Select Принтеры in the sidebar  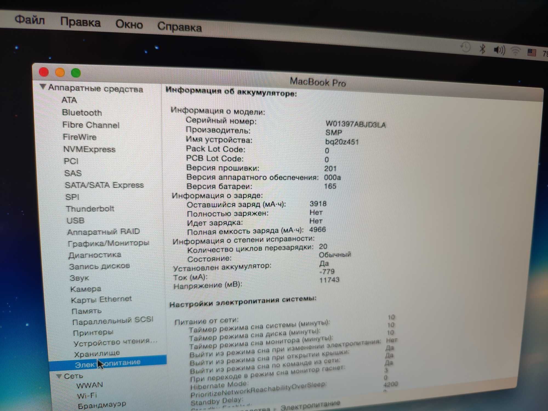(x=93, y=333)
